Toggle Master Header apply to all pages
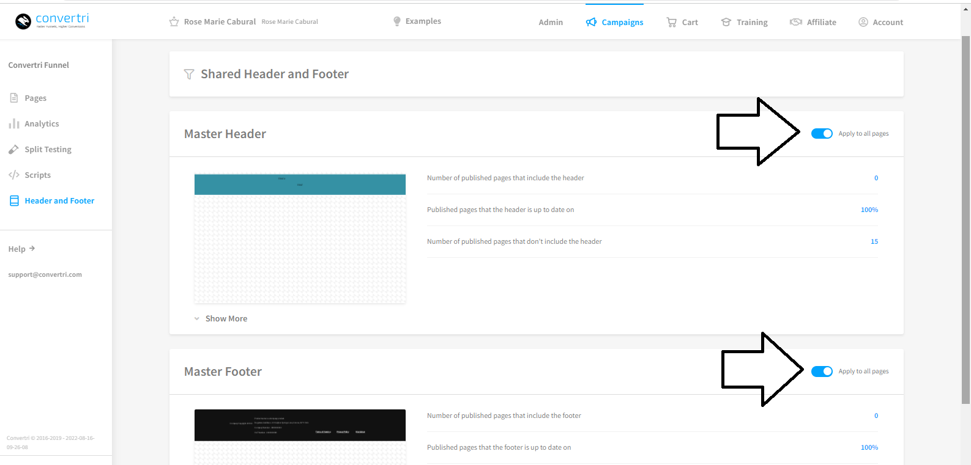971x465 pixels. [821, 134]
